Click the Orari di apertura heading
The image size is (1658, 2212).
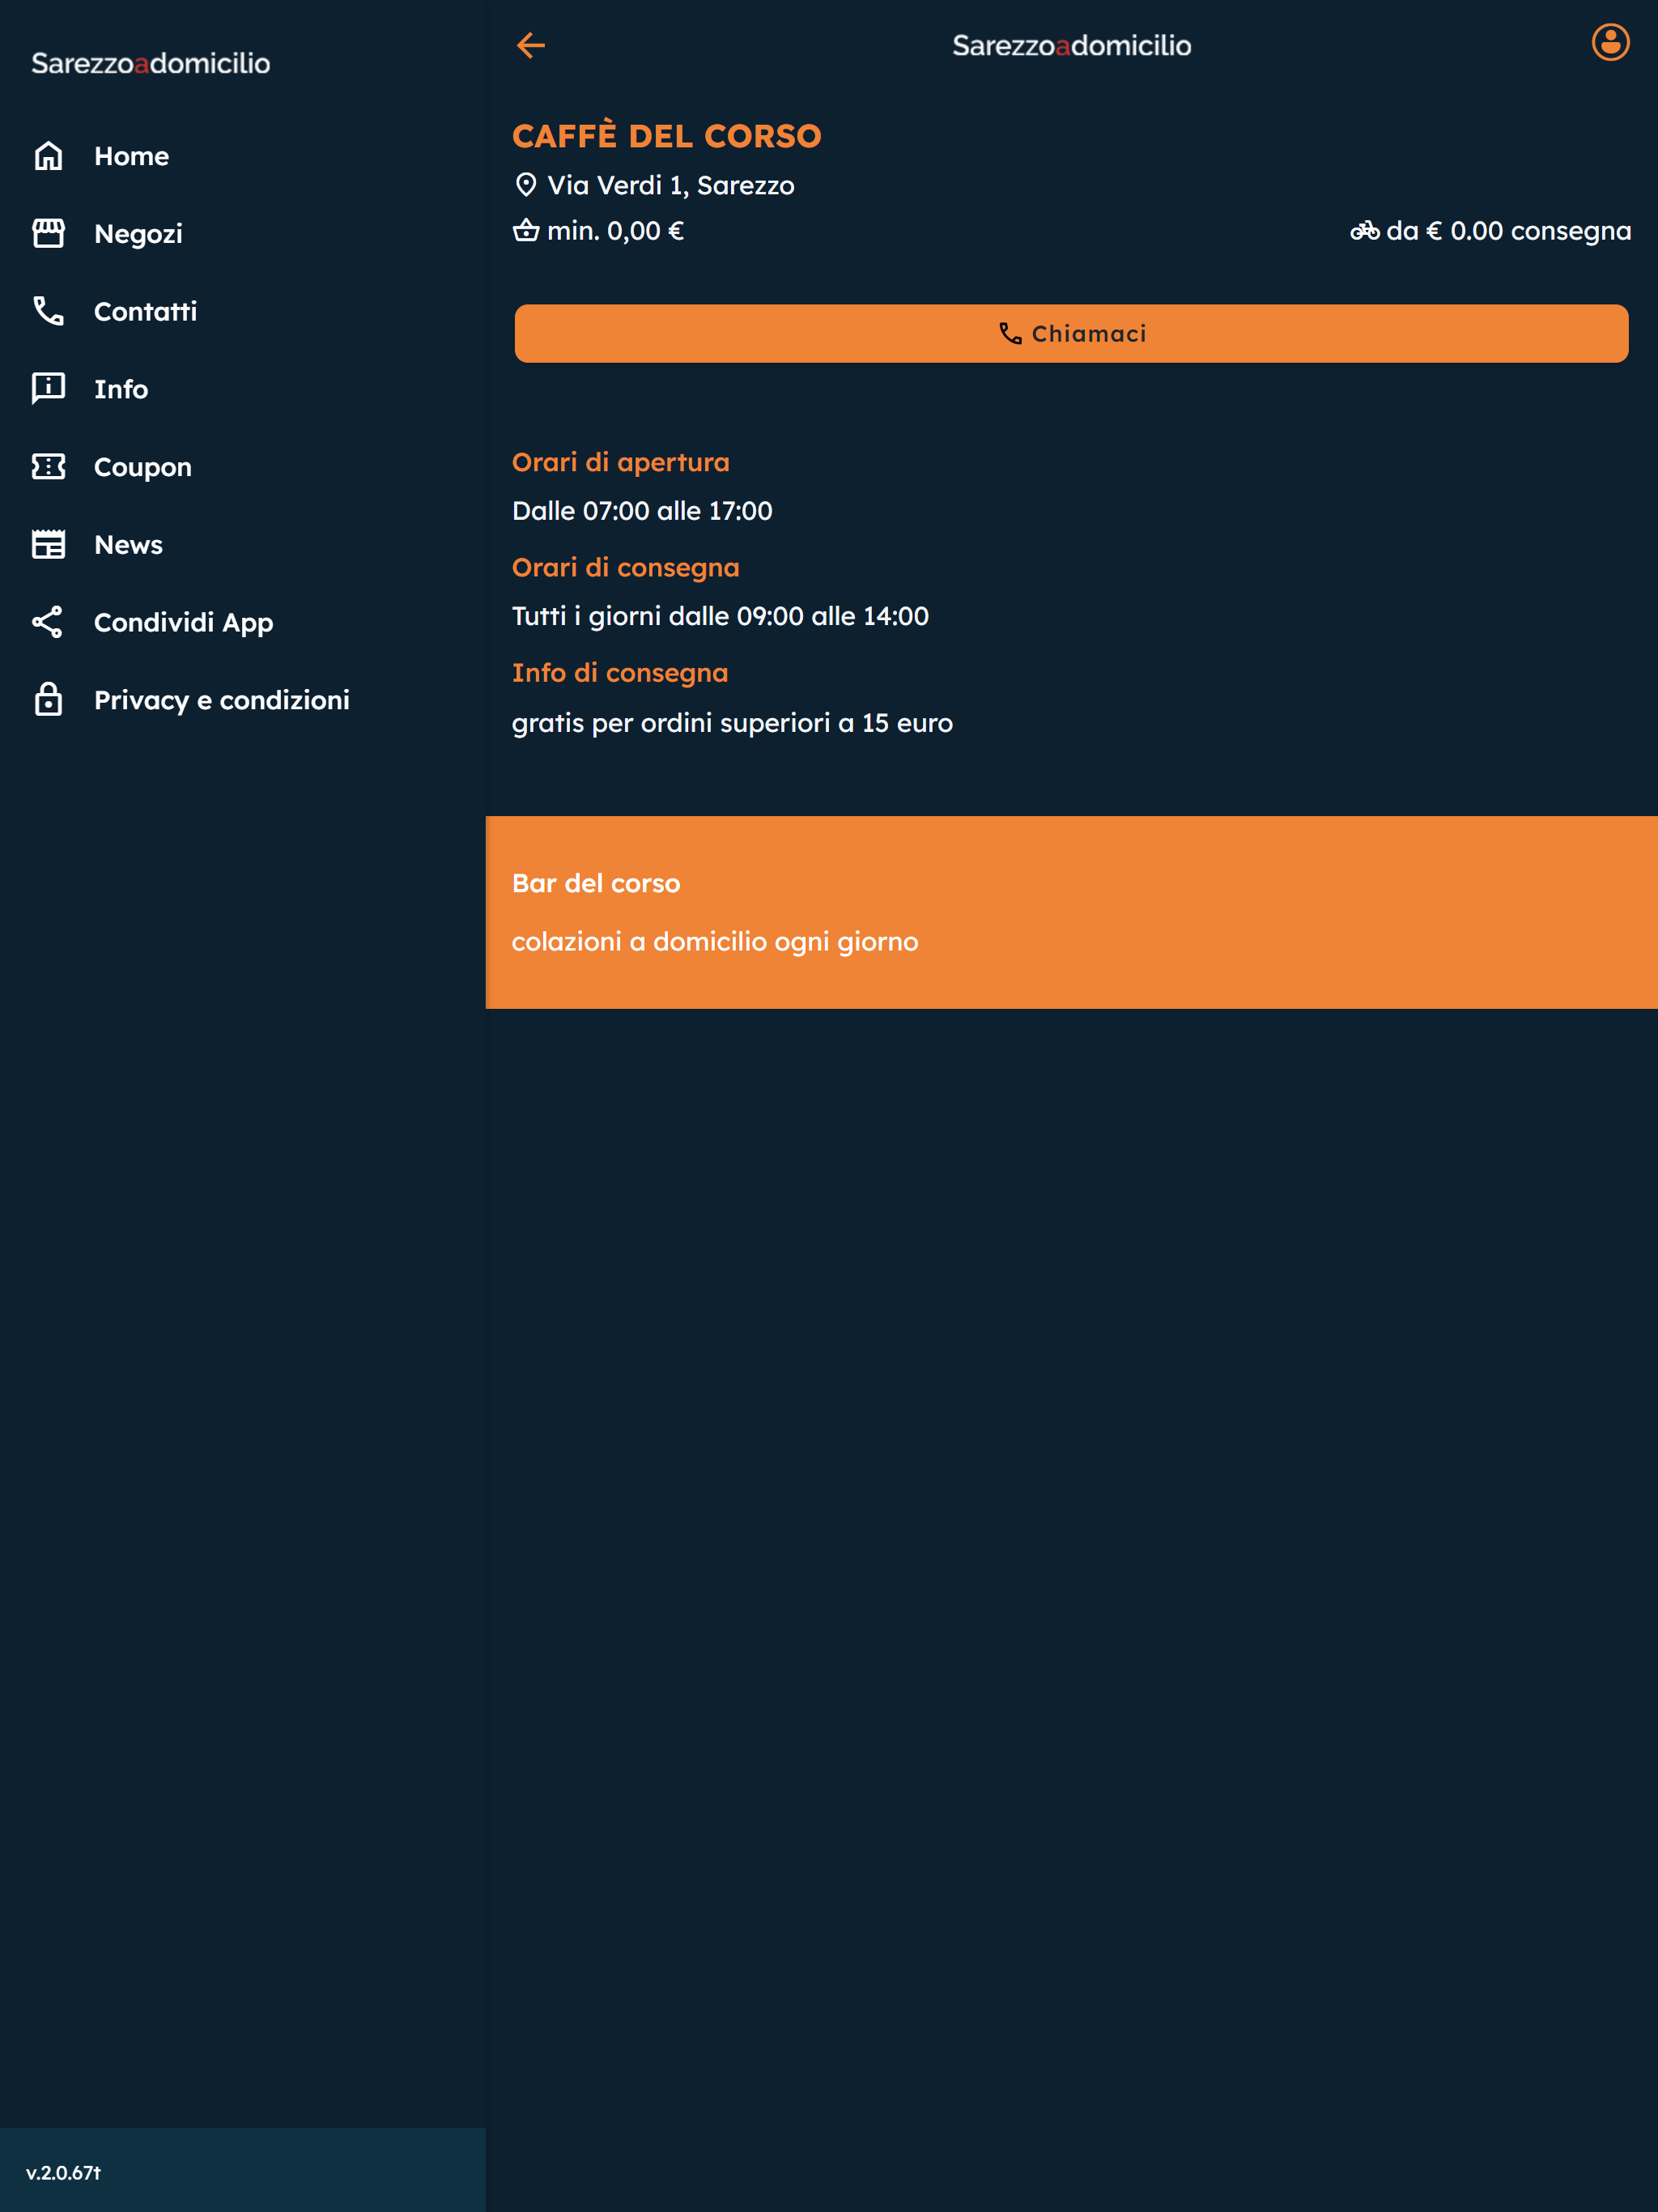pyautogui.click(x=620, y=462)
